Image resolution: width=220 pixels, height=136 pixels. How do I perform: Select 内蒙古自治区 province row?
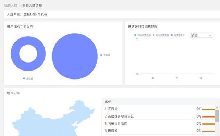pos(160,124)
